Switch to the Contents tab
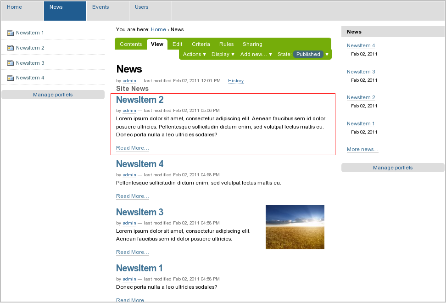Image resolution: width=446 pixels, height=303 pixels. (131, 44)
